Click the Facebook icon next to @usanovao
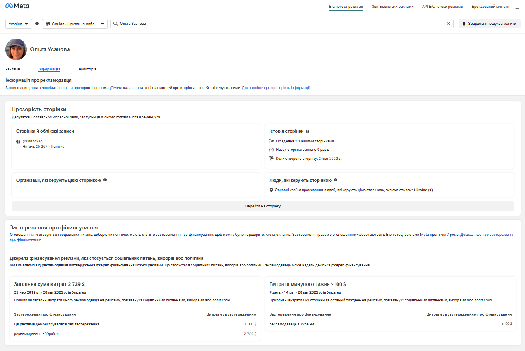Image resolution: width=525 pixels, height=351 pixels. 18,141
